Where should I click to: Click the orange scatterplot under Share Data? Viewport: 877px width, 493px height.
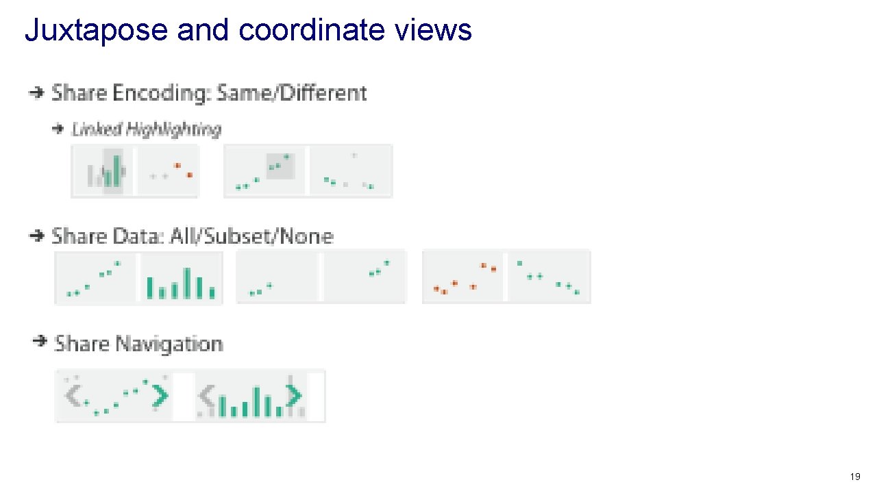(463, 277)
